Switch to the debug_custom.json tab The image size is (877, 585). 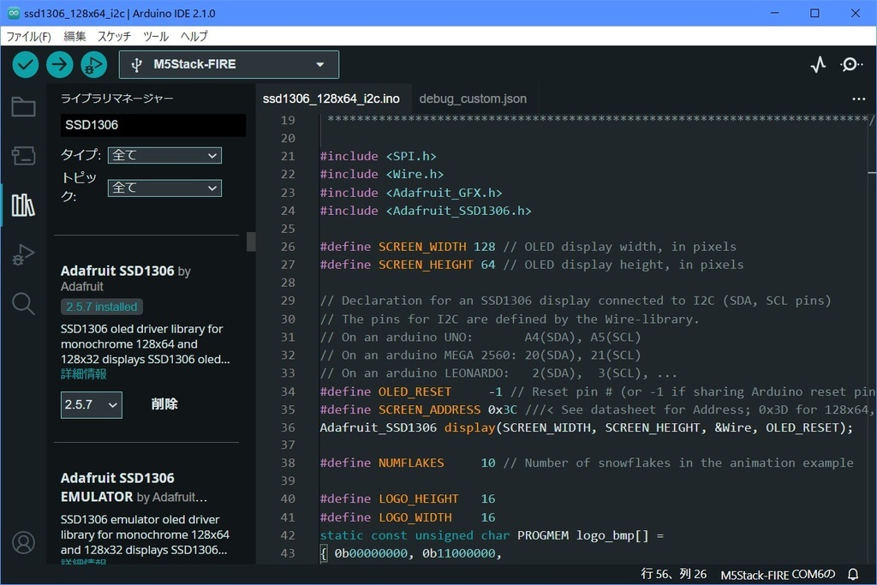pyautogui.click(x=473, y=98)
